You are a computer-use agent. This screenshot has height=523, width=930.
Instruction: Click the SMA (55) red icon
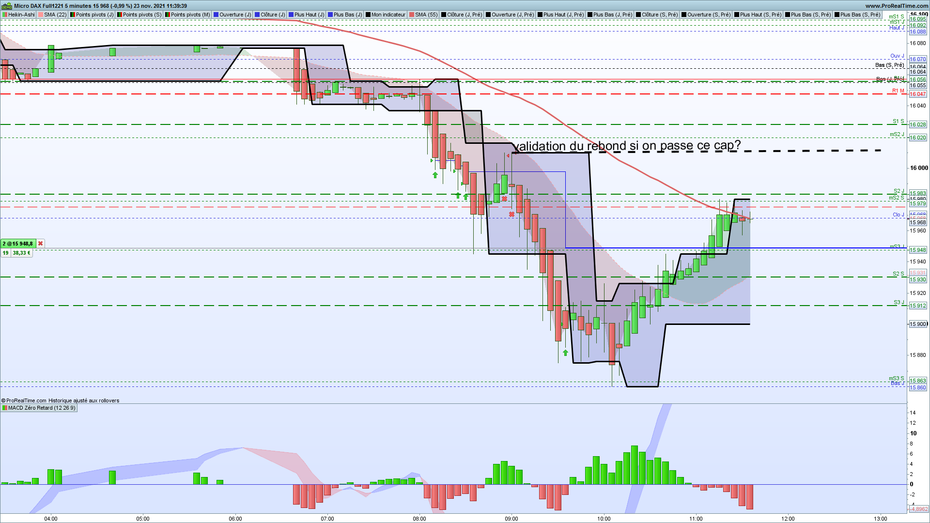(412, 15)
